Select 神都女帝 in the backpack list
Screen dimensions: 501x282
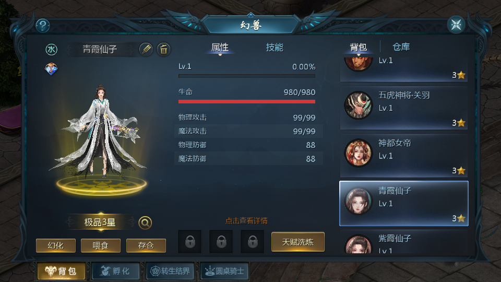pyautogui.click(x=404, y=156)
